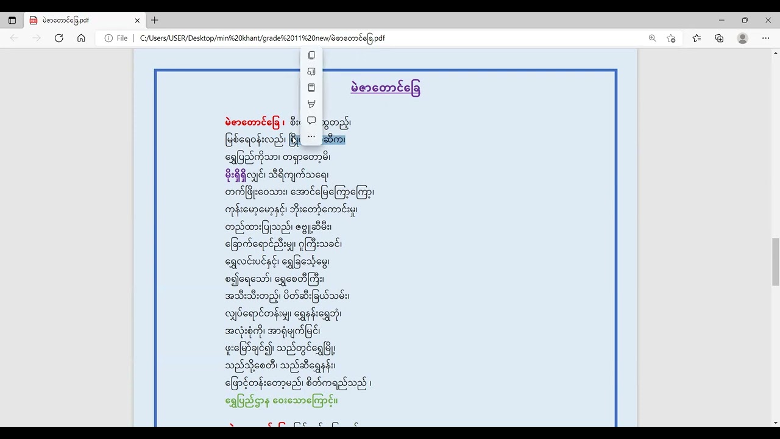Click the line starting with လျှပ်ရောင်တန်းမျှ

[x=283, y=314]
